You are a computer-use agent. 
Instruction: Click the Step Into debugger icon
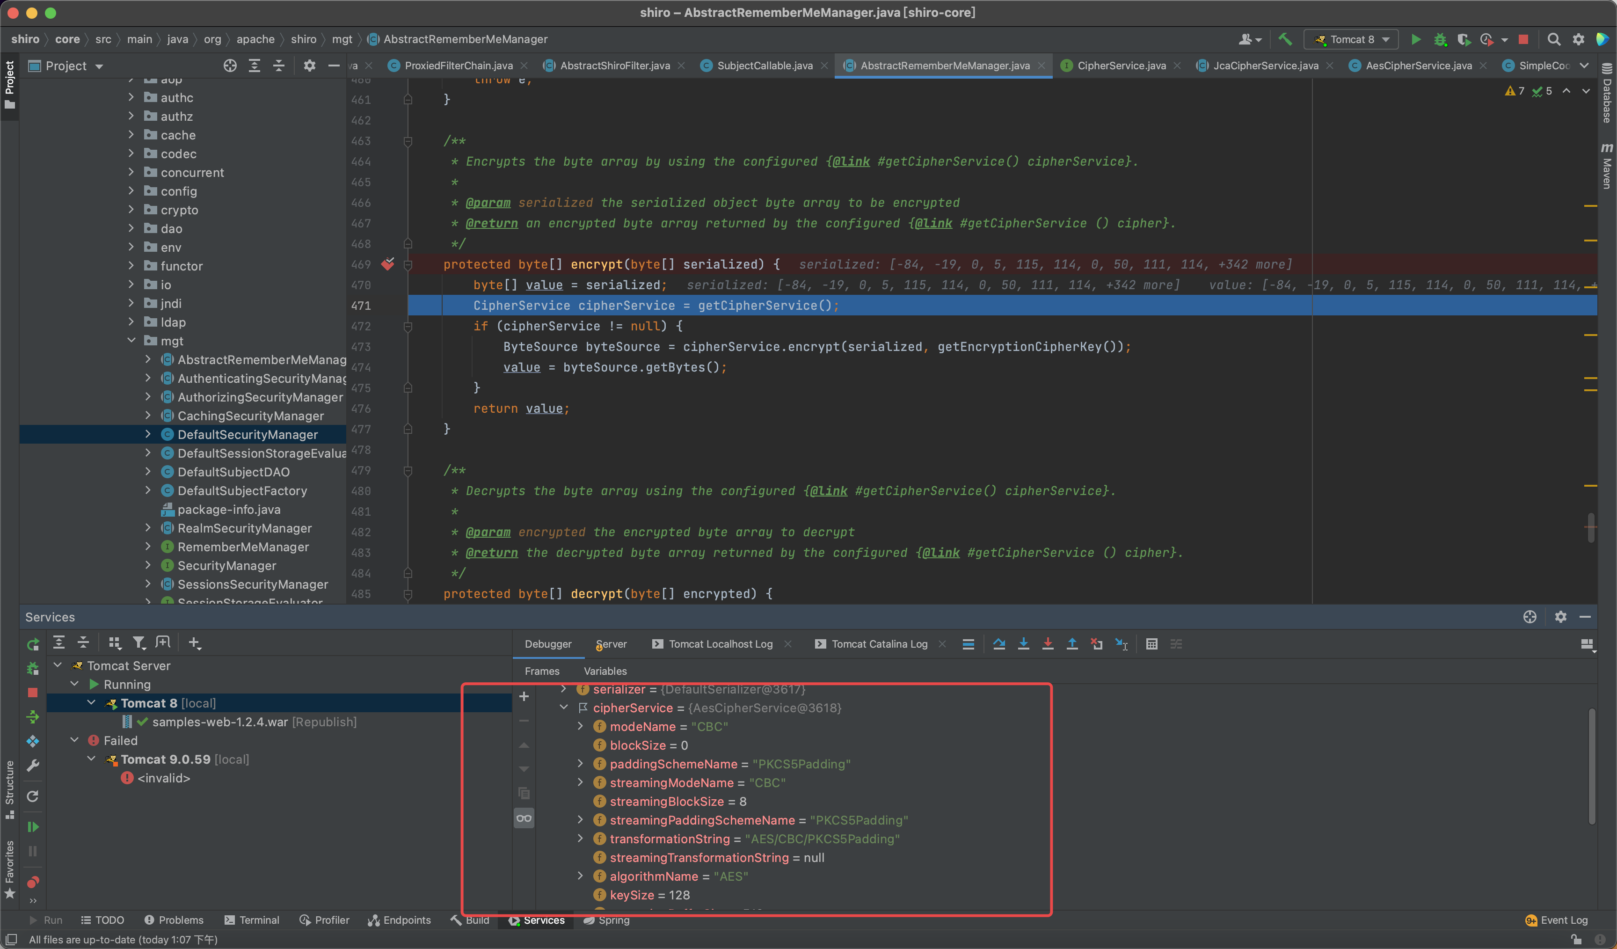tap(1023, 643)
